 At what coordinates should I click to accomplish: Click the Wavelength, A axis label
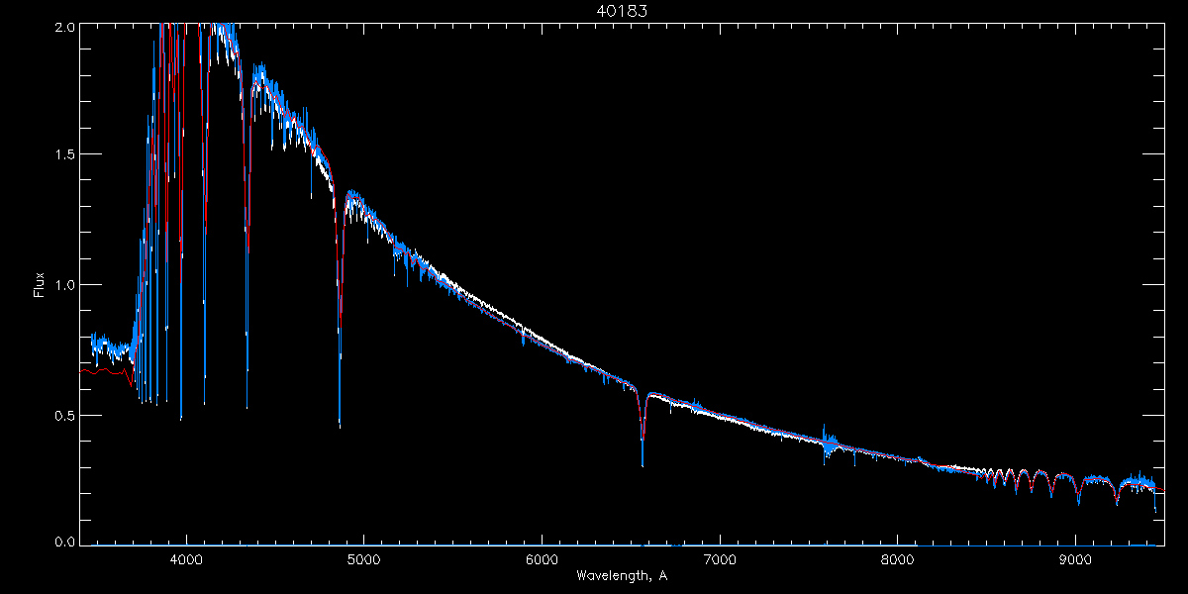click(x=621, y=575)
